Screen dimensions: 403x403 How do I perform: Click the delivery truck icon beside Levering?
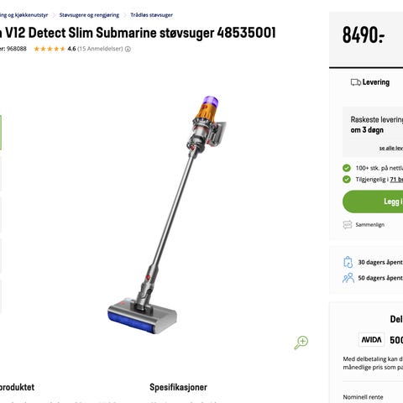[355, 82]
